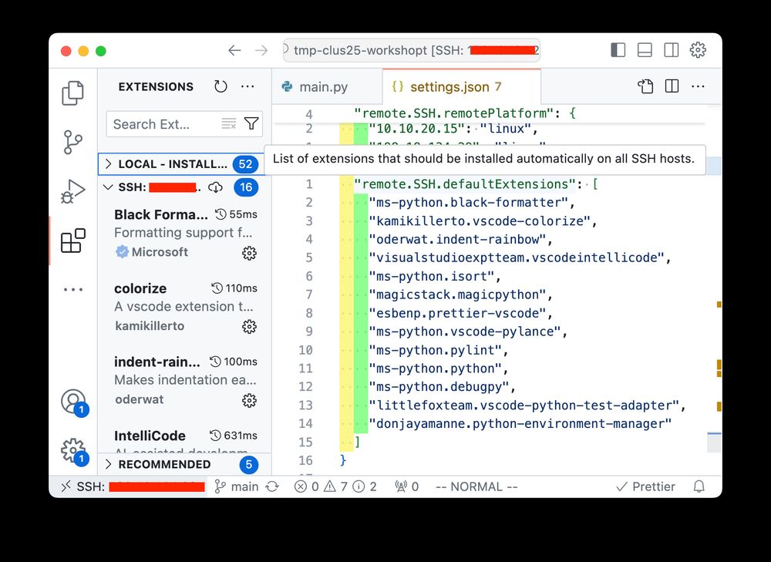Viewport: 771px width, 562px height.
Task: Click the "oderwat.indent-rainbow" line
Action: click(461, 240)
